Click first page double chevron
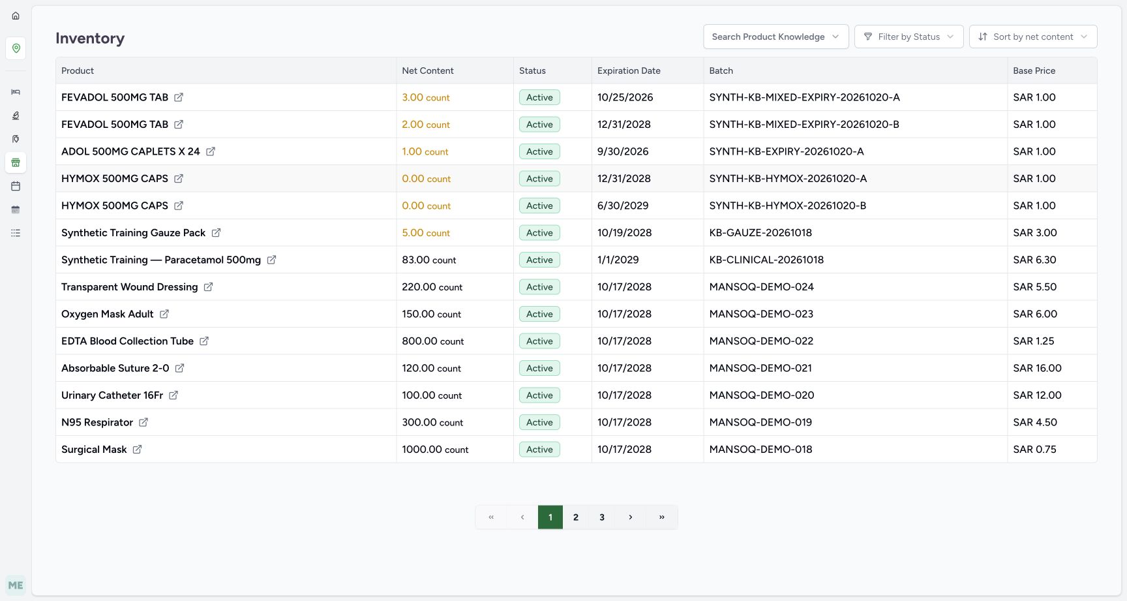 coord(491,517)
